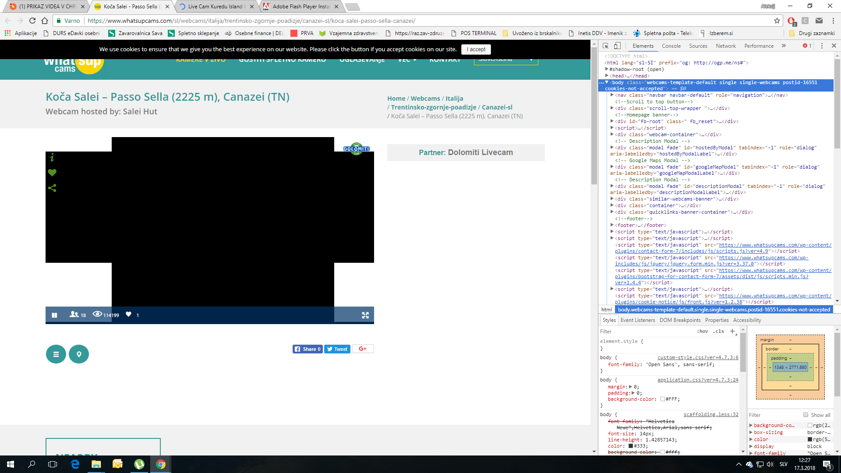Enter fullscreen mode for webcam player
The height and width of the screenshot is (473, 841).
365,315
